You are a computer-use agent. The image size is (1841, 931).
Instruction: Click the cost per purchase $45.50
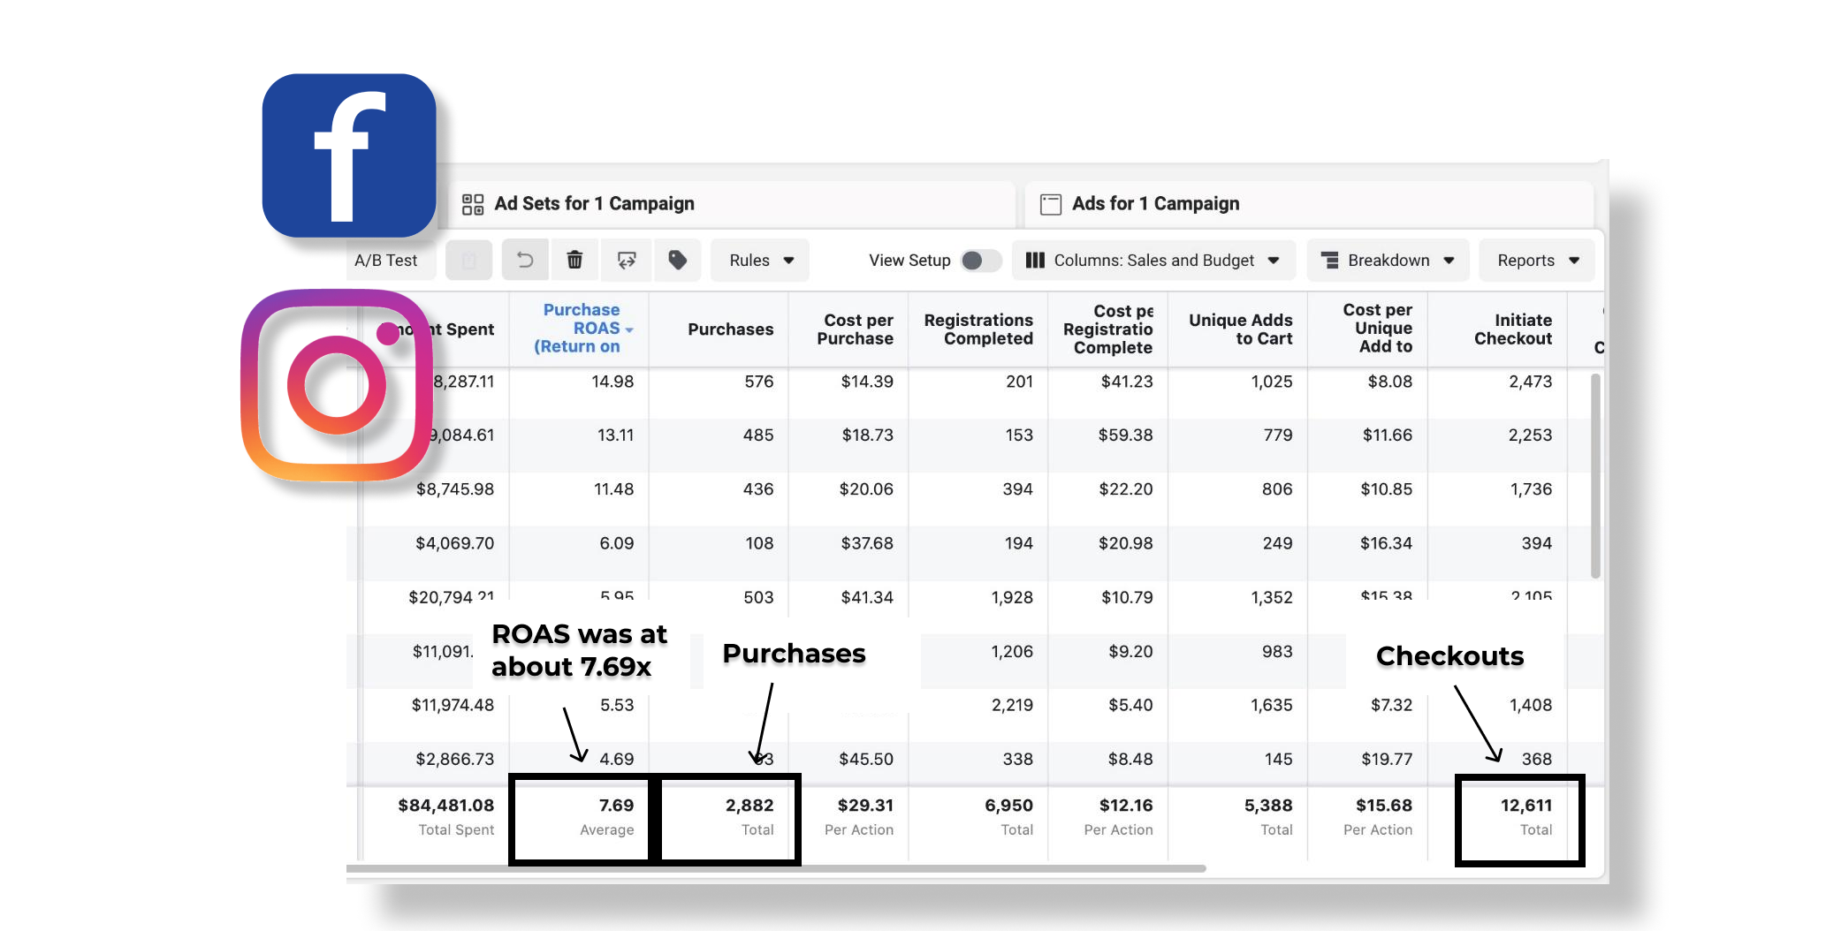pos(866,760)
